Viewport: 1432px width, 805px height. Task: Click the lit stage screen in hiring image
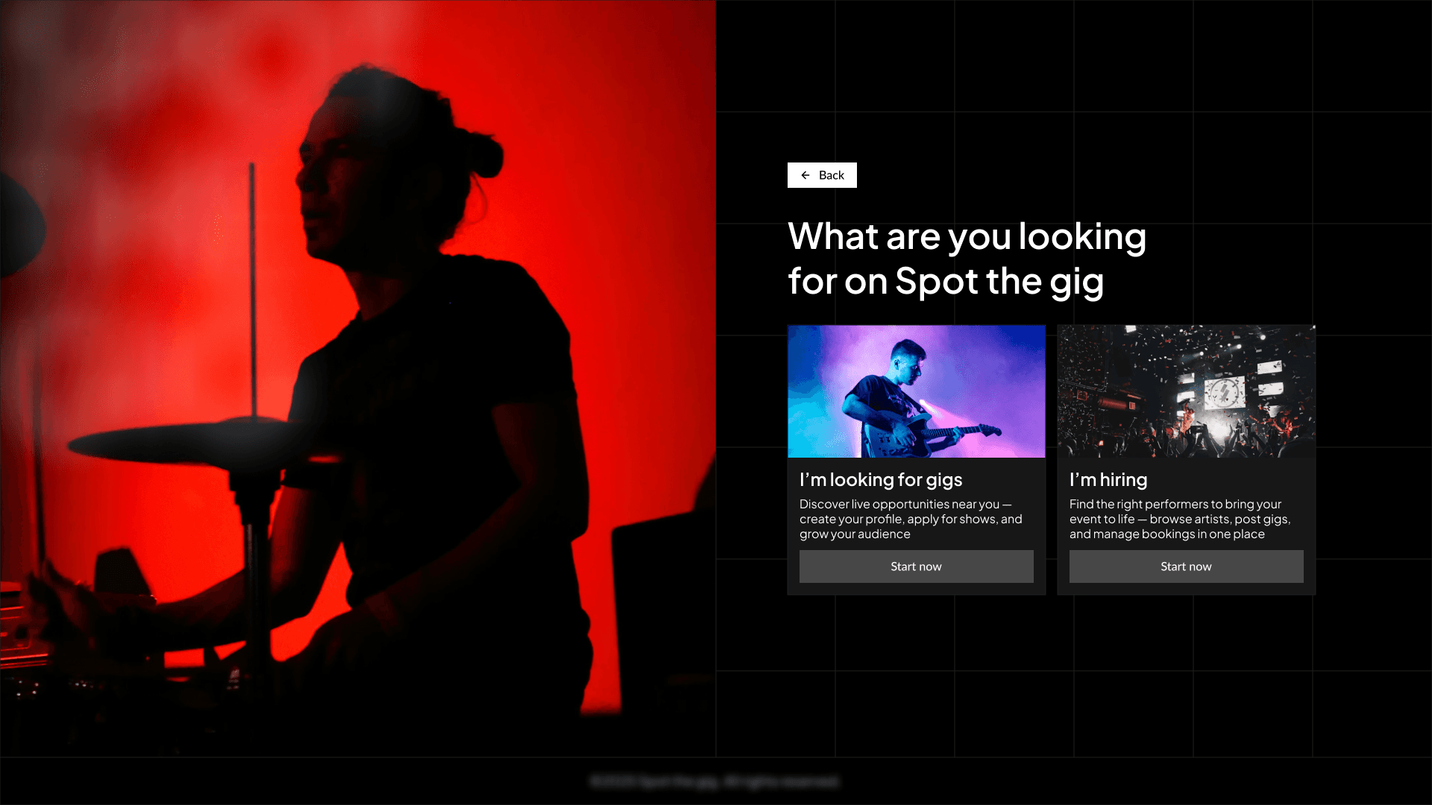click(1224, 391)
